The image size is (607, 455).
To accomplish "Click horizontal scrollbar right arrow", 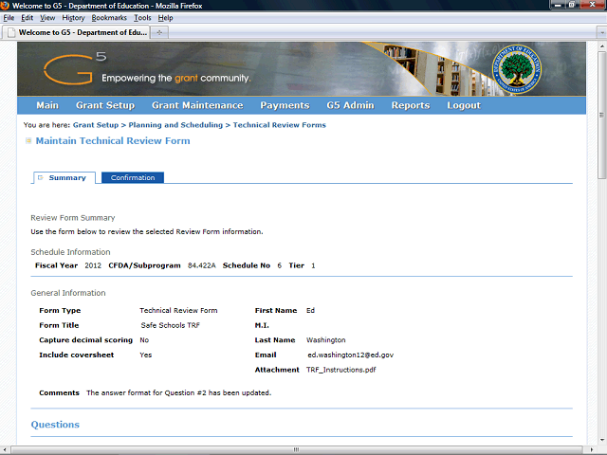I will pos(592,449).
